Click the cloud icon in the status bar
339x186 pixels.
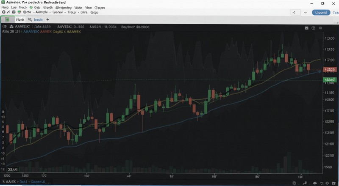[315, 183]
